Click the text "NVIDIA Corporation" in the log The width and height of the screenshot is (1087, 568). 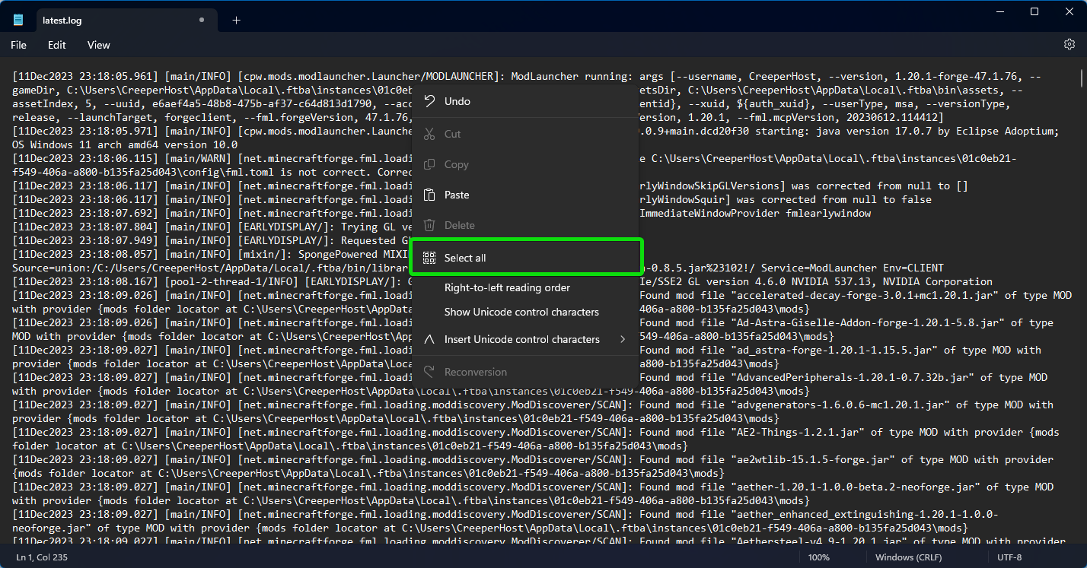tap(938, 282)
